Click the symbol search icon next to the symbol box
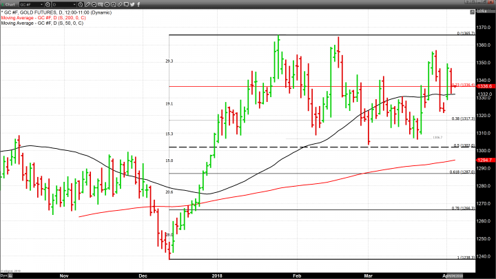 (x=48, y=4)
